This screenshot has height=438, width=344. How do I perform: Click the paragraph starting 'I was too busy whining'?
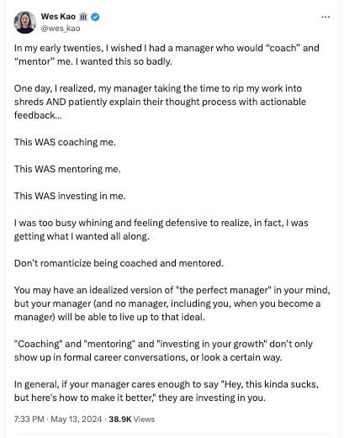[161, 230]
